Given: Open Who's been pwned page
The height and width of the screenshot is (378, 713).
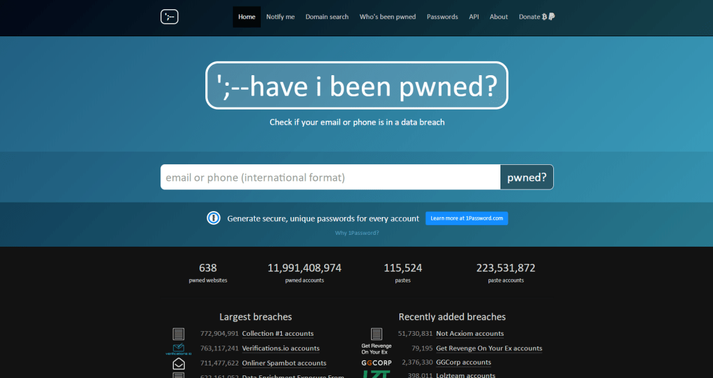Looking at the screenshot, I should [388, 16].
